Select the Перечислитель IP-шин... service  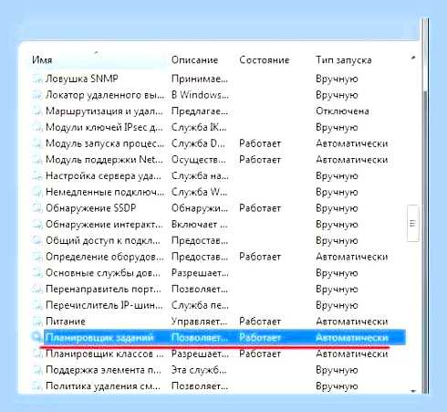click(x=104, y=305)
